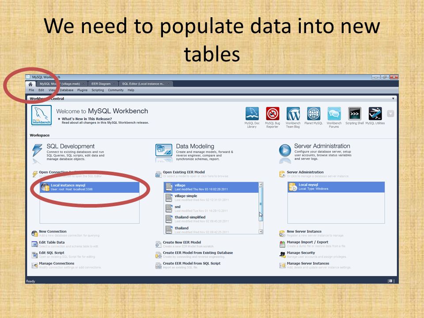Screen dimensions: 424x318
Task: Open the Workbench Team Blog icon
Action: click(293, 114)
